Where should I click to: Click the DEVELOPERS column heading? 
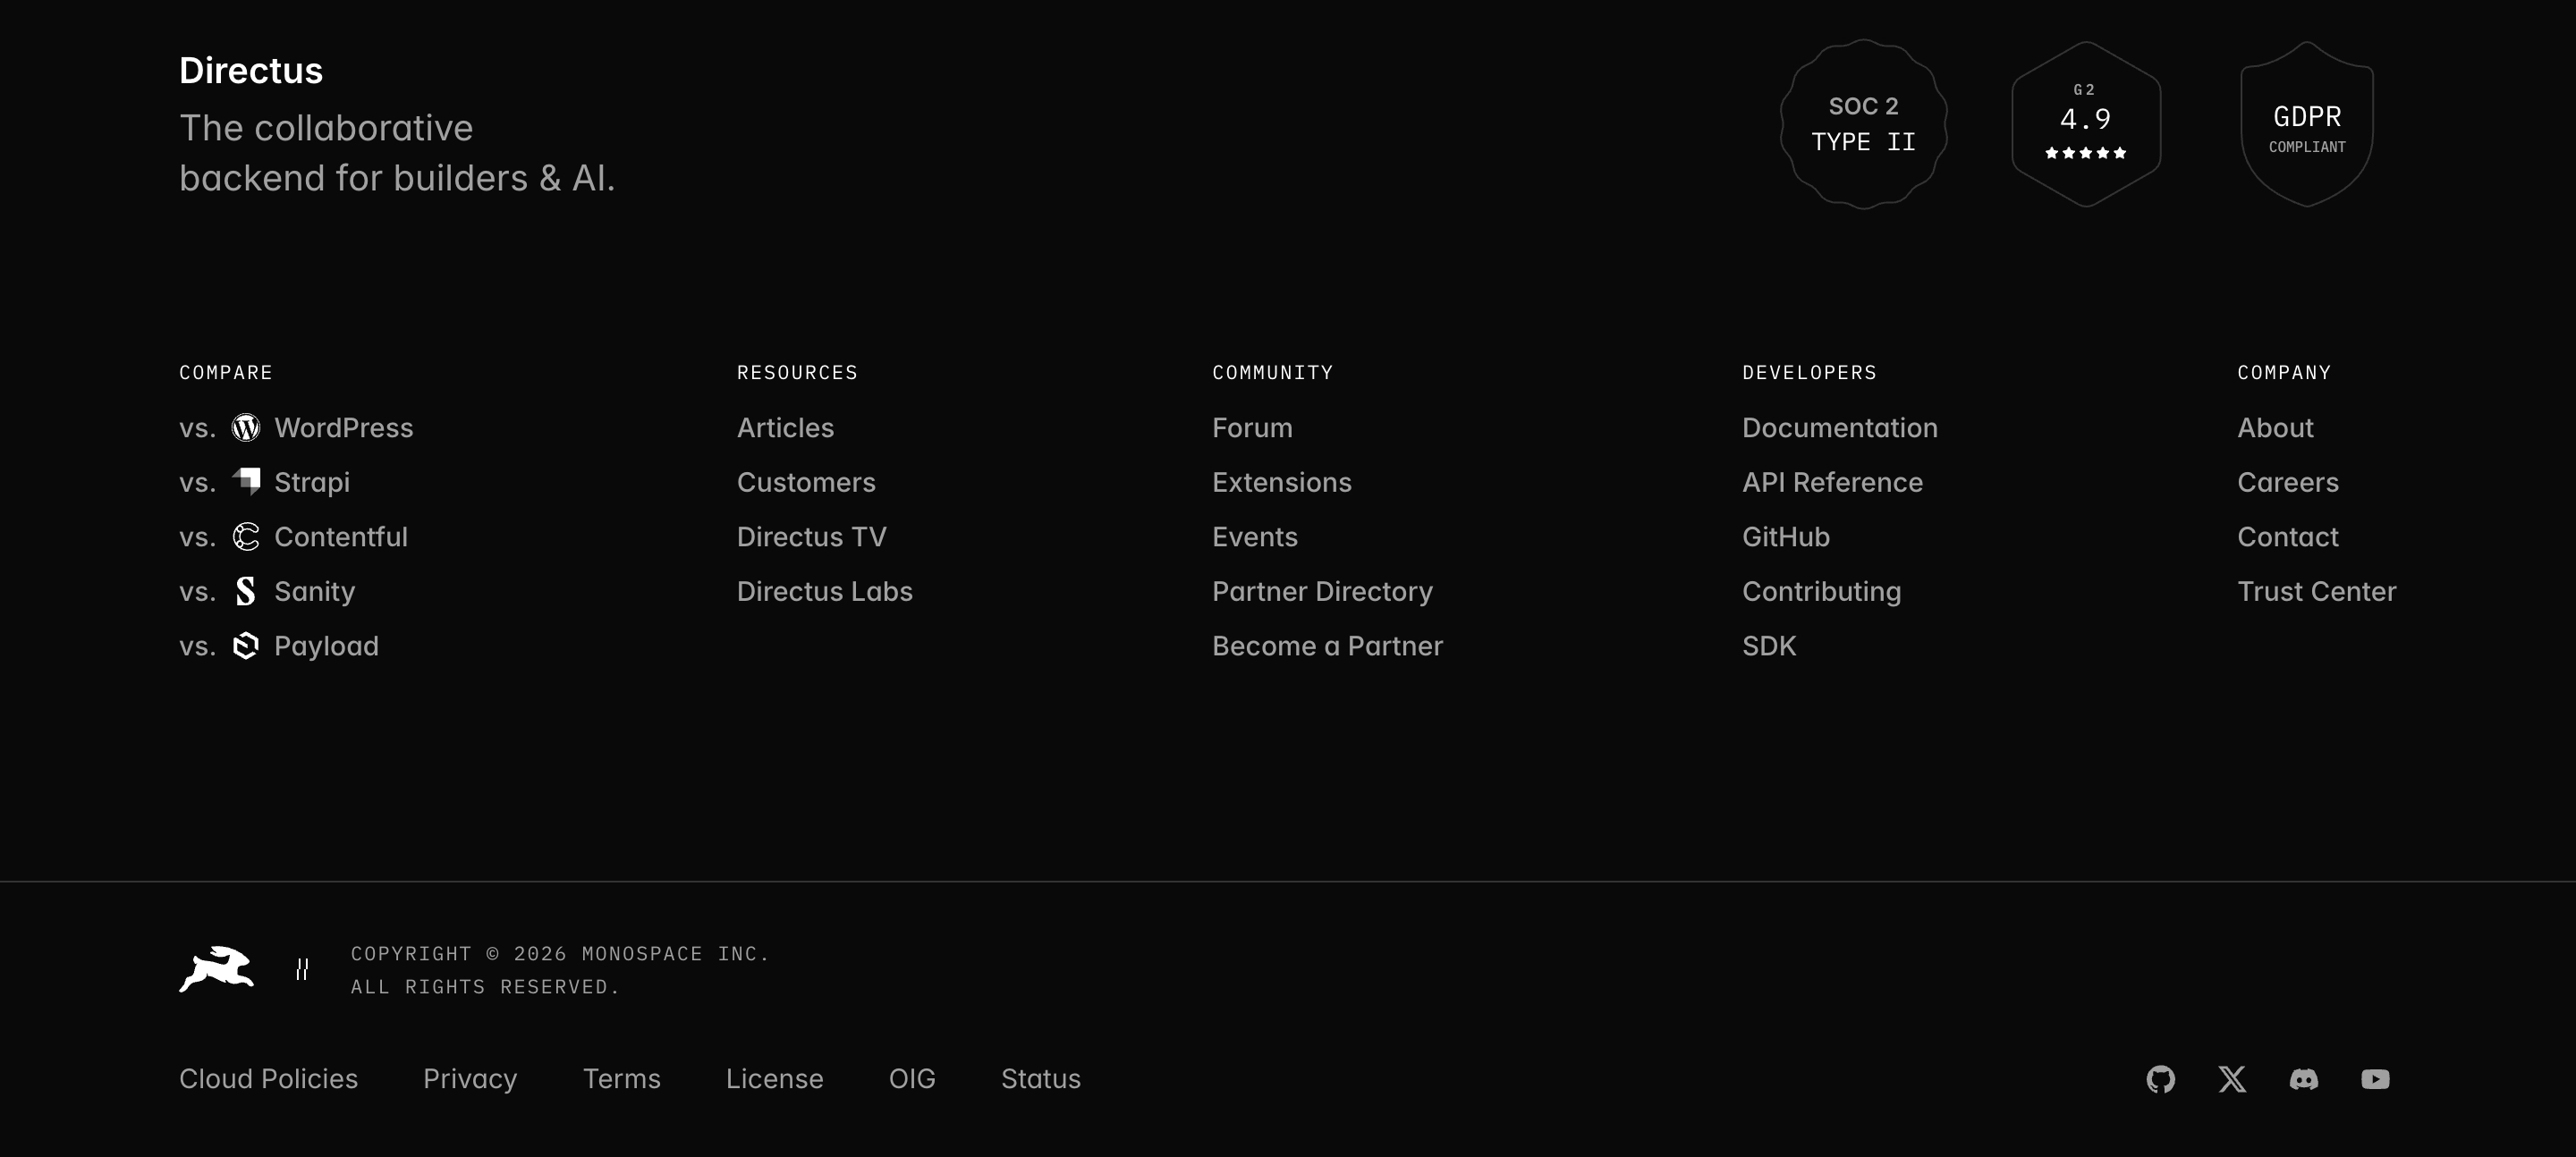pos(1809,372)
